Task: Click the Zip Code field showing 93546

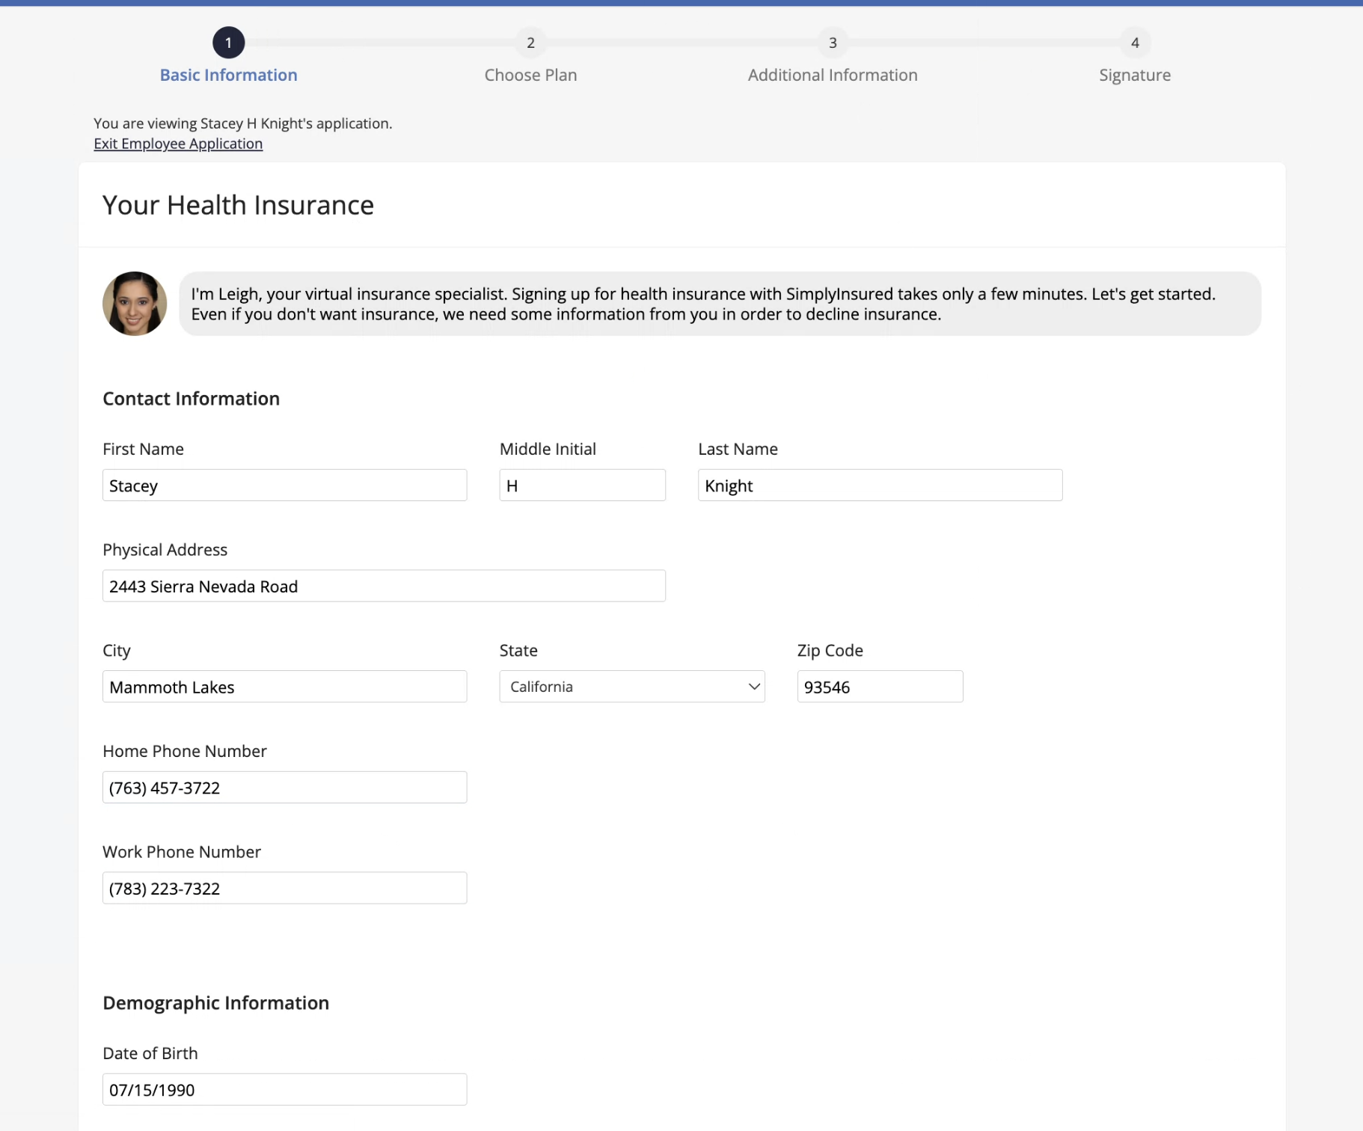Action: (880, 687)
